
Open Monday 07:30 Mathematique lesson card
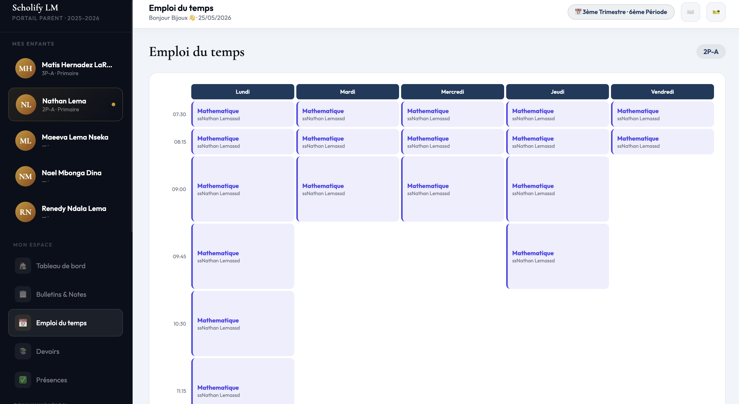(243, 114)
